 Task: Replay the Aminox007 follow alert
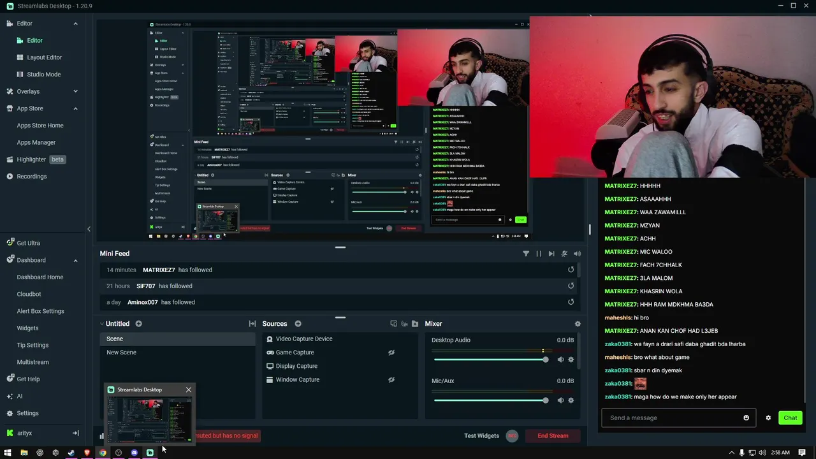(571, 302)
